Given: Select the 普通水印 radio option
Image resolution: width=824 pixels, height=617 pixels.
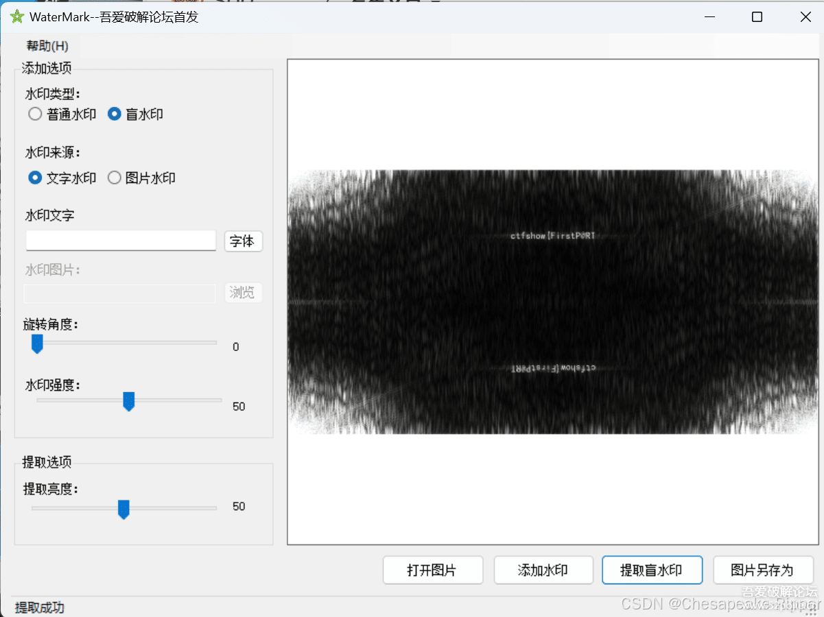Looking at the screenshot, I should (62, 114).
